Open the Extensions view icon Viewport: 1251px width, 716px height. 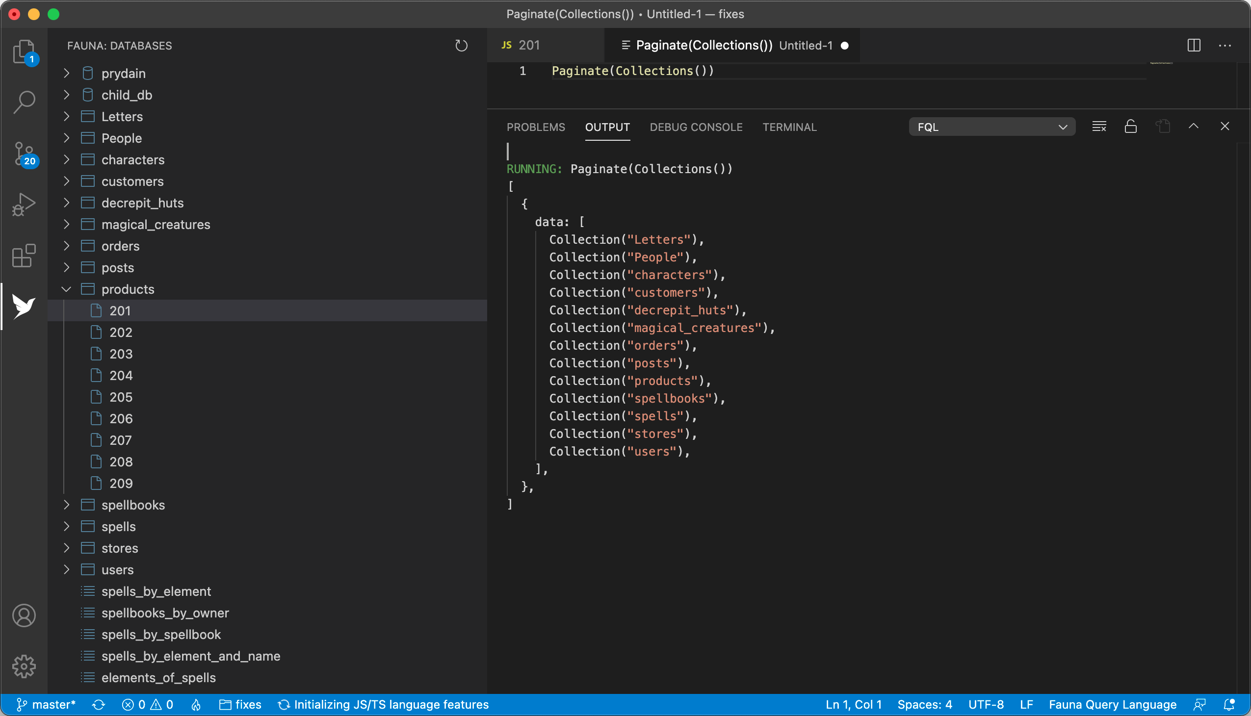point(24,256)
